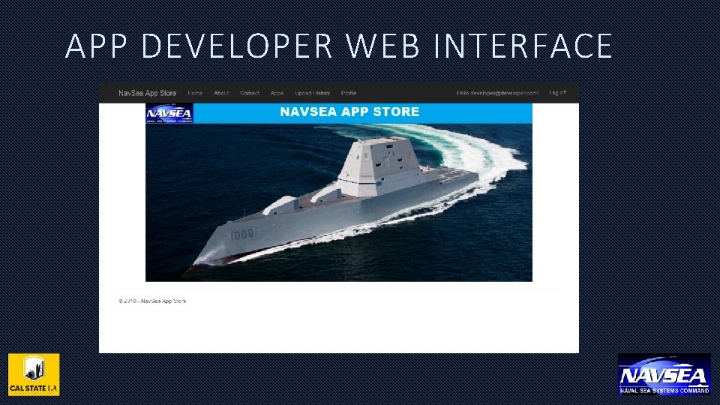
Task: Click the 2016 NavSea App Store footer text
Action: click(152, 301)
